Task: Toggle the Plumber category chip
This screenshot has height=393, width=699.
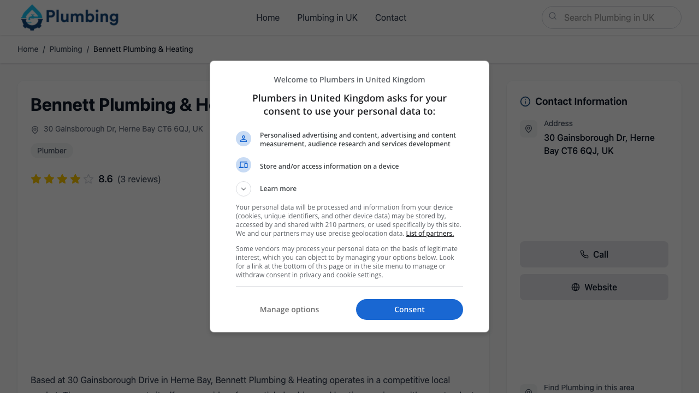Action: [x=52, y=151]
